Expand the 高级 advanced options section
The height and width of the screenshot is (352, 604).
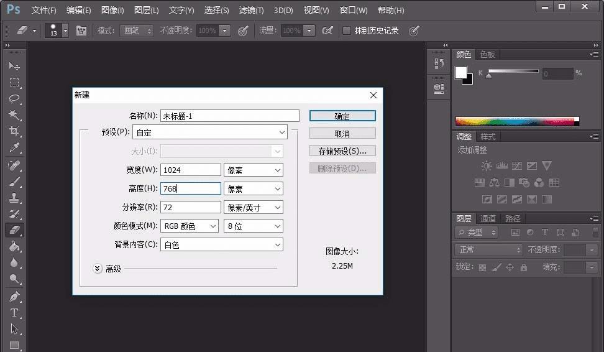coord(98,269)
